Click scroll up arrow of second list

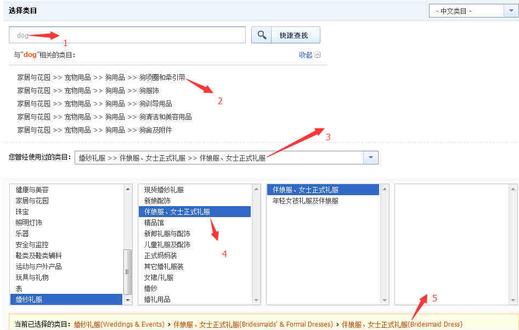[256, 189]
